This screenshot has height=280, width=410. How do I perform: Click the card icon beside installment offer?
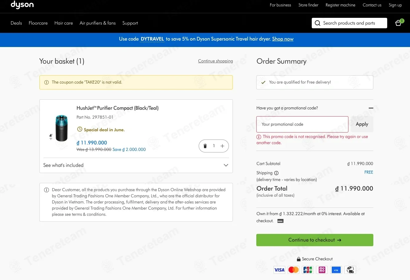click(280, 221)
